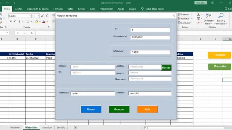Click the Fecha Historial input field
The image size is (232, 130).
pos(150,37)
